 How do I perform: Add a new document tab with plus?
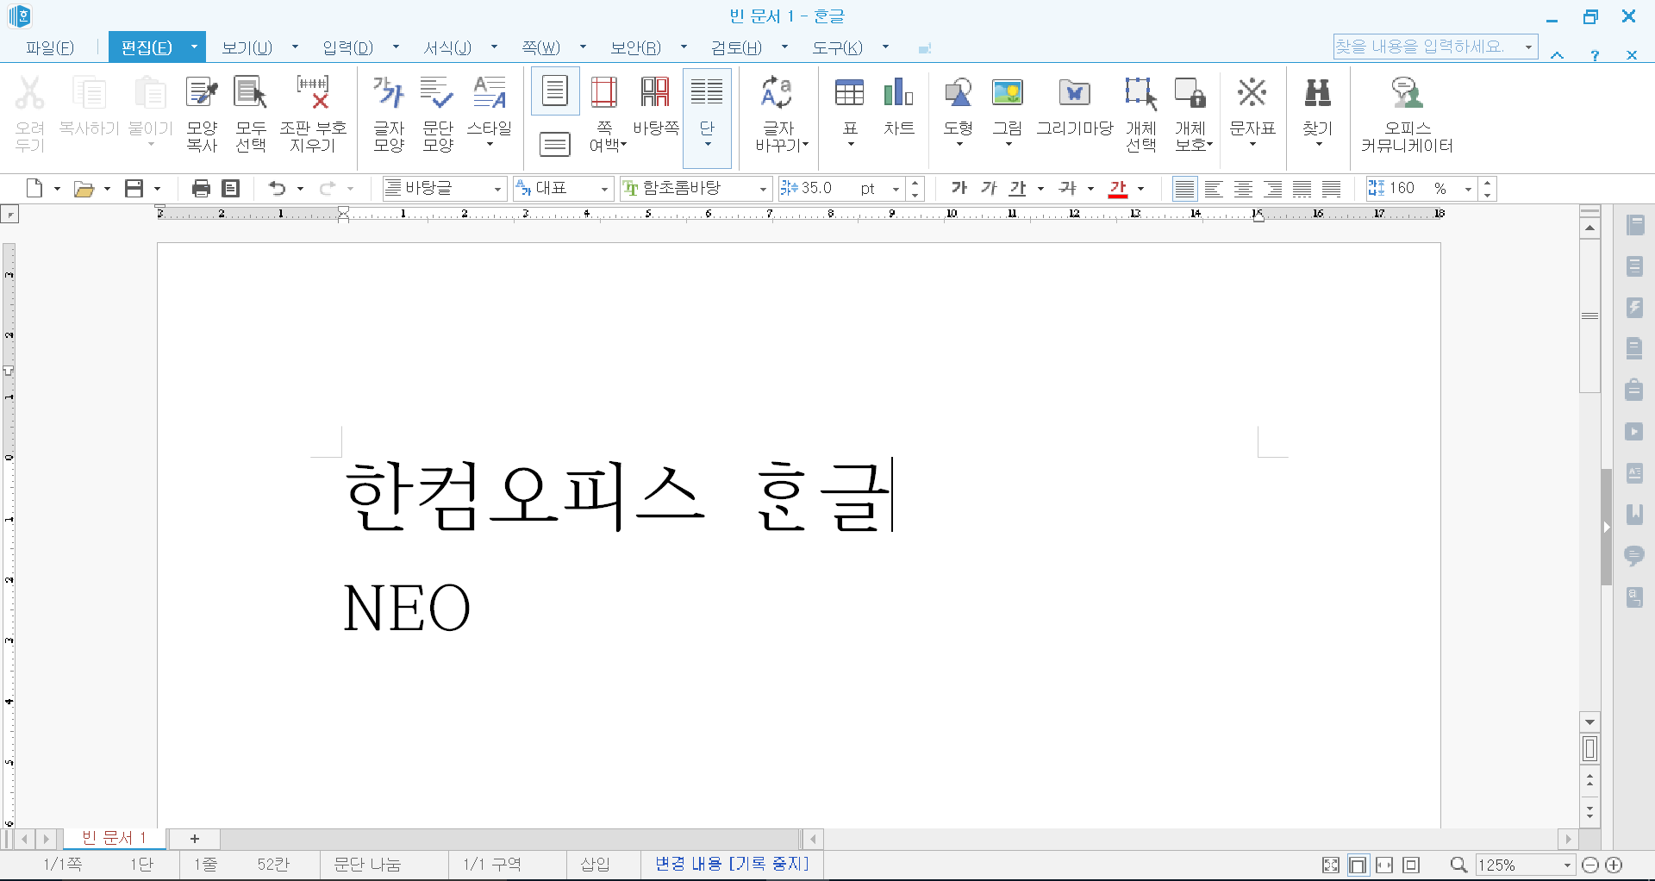(x=195, y=839)
